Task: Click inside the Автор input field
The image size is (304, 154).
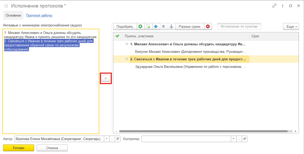Action: [59, 139]
